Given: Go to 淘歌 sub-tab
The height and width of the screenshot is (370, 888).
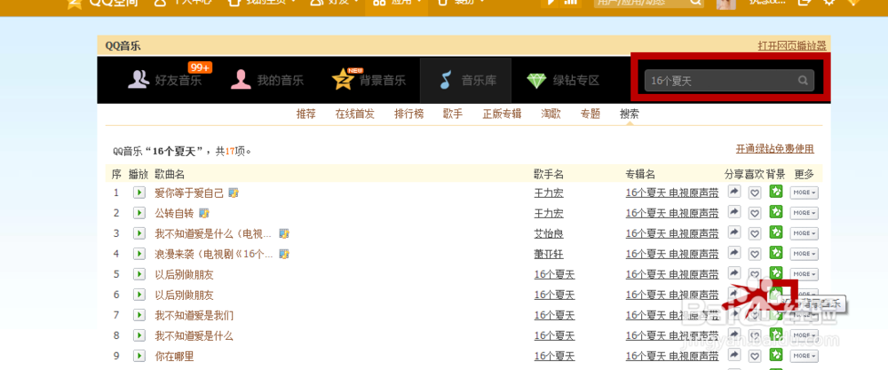Looking at the screenshot, I should [x=551, y=114].
